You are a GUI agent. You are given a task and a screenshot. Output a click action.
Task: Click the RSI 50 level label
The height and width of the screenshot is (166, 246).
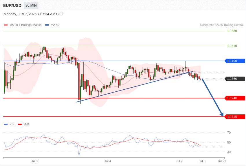click(x=229, y=142)
